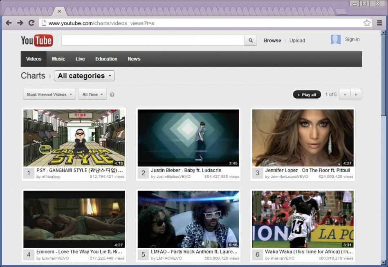
Task: Click the magnifier search button
Action: [251, 40]
